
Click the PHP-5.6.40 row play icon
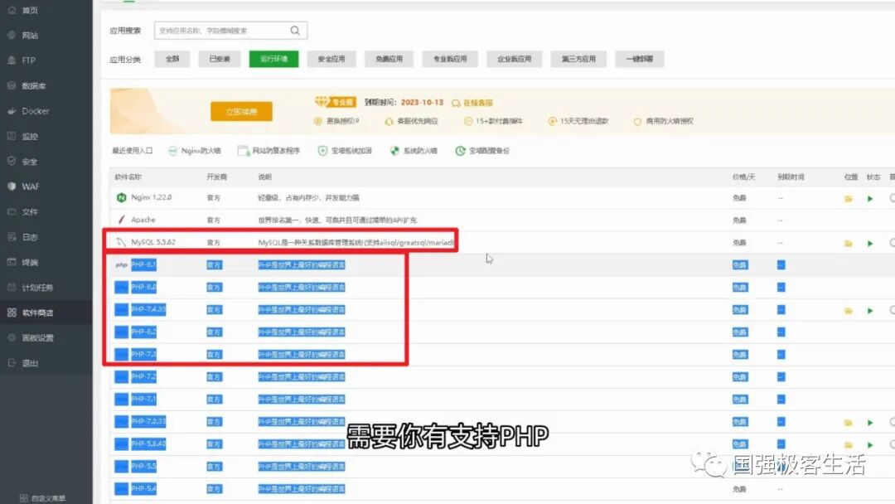870,444
